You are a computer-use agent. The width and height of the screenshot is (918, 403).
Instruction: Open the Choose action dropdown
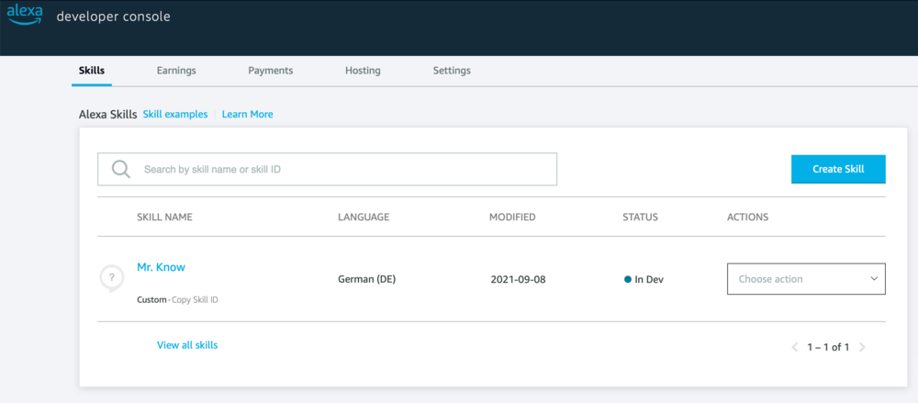pos(806,279)
